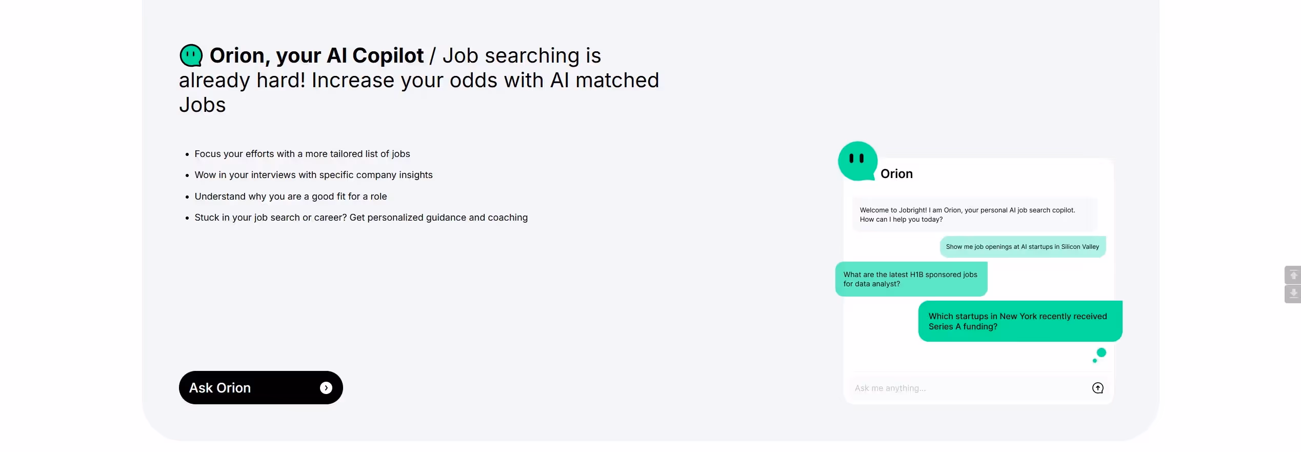1301x452 pixels.
Task: Click the page jump-down arrow button
Action: point(1293,294)
